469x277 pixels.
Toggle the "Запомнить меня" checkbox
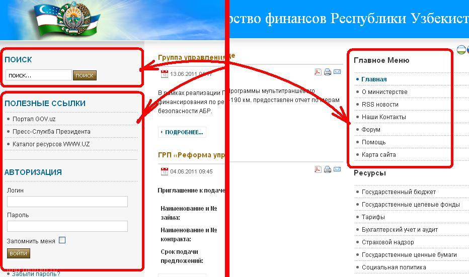(x=62, y=240)
